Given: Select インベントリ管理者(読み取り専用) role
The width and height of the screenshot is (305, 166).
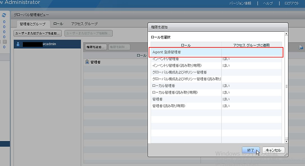Looking at the screenshot, I should (216, 65).
